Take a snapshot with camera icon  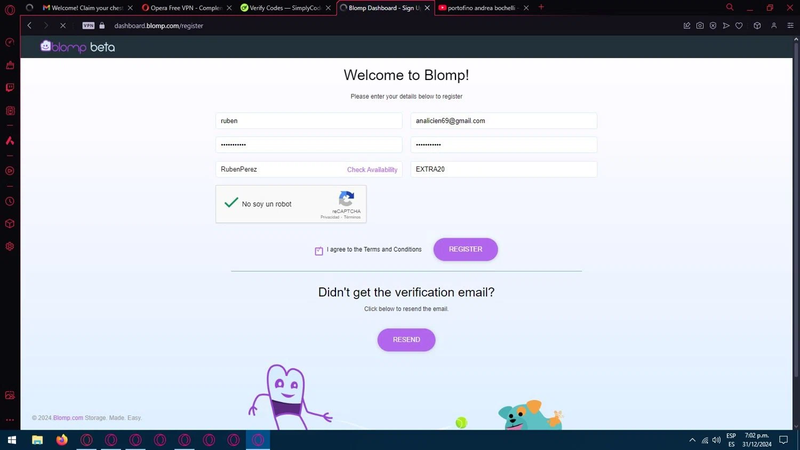click(x=700, y=26)
